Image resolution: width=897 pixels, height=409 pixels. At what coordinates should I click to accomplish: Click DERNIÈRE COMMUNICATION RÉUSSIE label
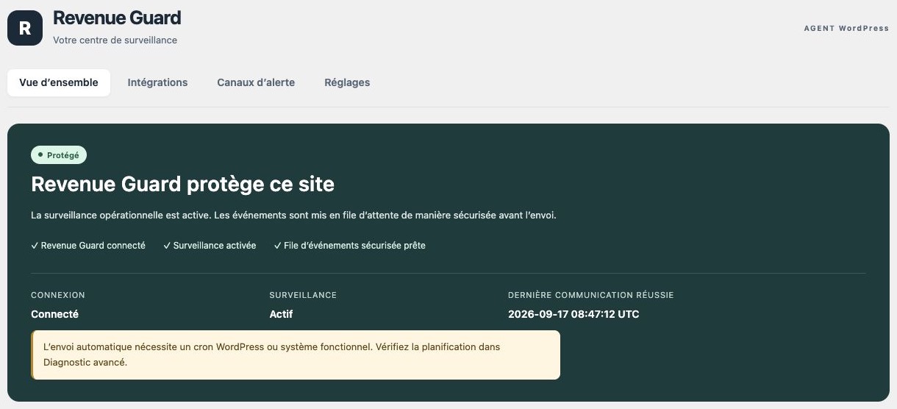[x=591, y=295]
